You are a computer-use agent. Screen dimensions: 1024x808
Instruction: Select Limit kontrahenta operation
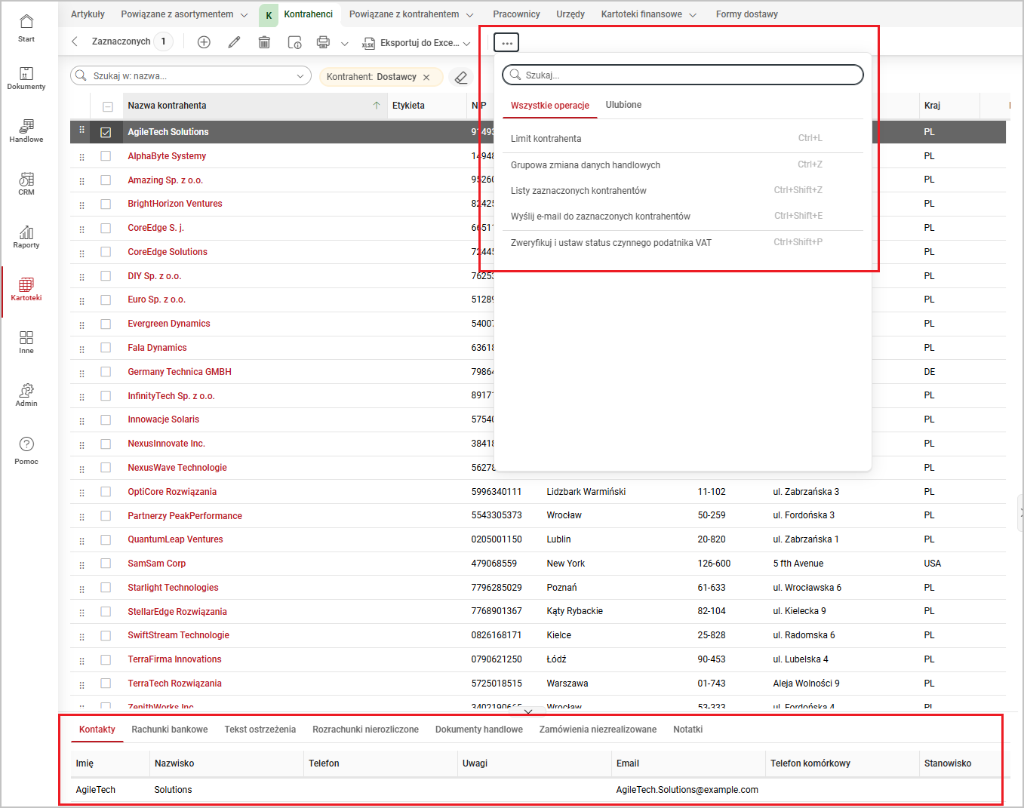[546, 139]
